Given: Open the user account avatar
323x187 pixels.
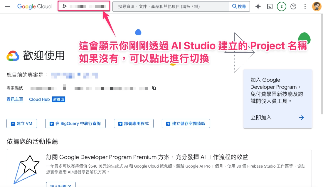Looking at the screenshot, I should 317,6.
